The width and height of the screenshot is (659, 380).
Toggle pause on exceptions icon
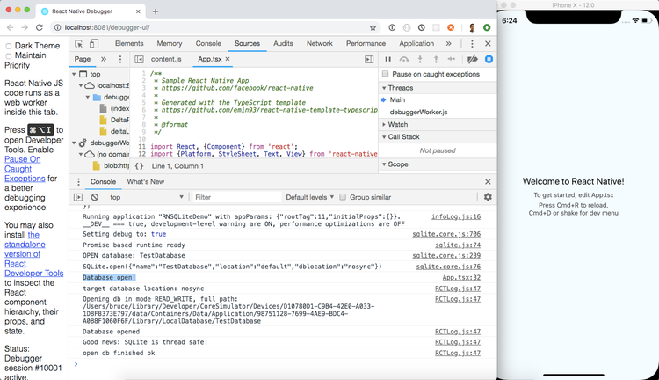click(x=489, y=59)
